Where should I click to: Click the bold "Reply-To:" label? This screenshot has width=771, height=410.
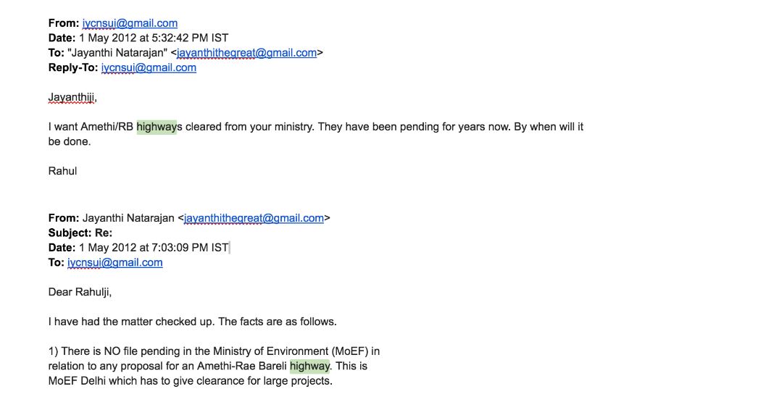72,67
